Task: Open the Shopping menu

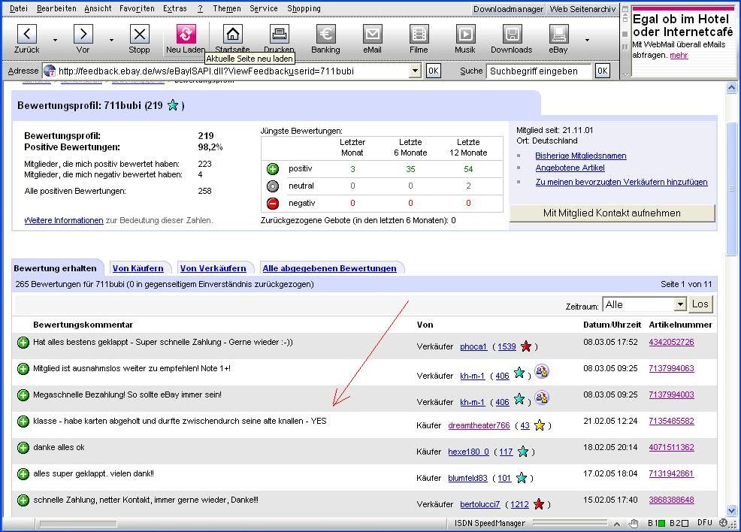Action: tap(304, 8)
